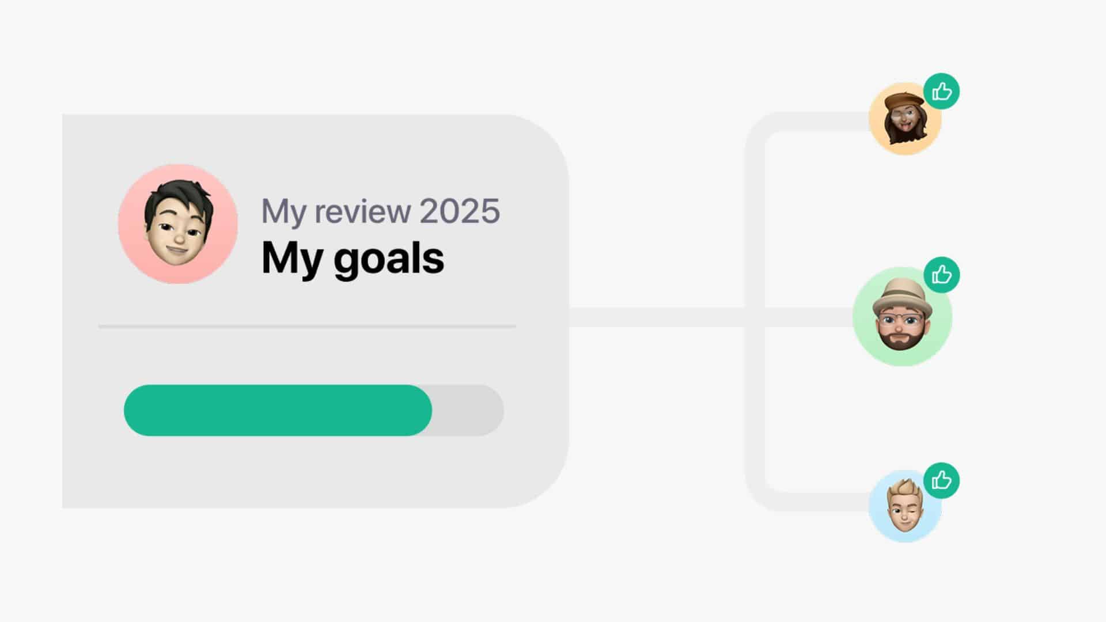This screenshot has height=622, width=1106.
Task: Click the green filled part of the progress bar
Action: [278, 410]
